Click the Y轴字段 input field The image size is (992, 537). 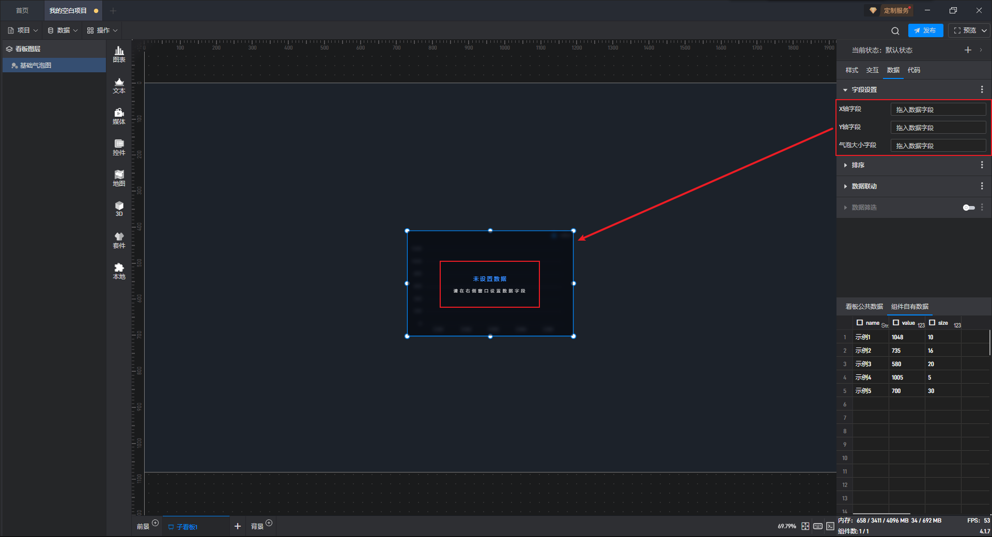tap(938, 128)
